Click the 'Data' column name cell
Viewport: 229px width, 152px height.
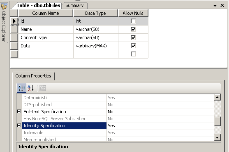click(x=46, y=46)
